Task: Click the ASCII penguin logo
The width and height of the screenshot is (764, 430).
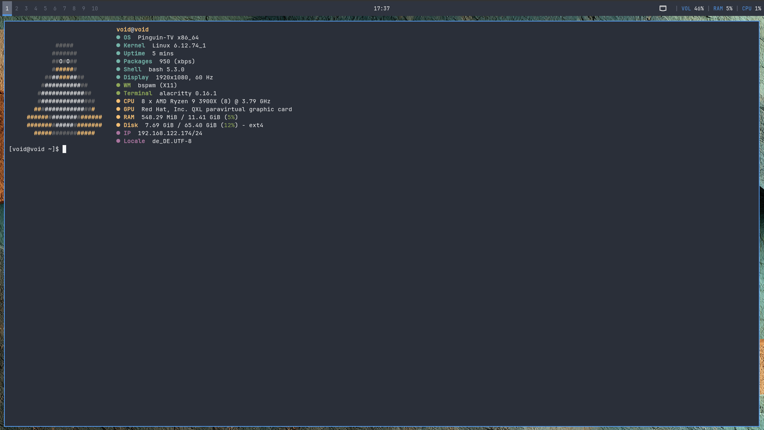Action: 64,89
